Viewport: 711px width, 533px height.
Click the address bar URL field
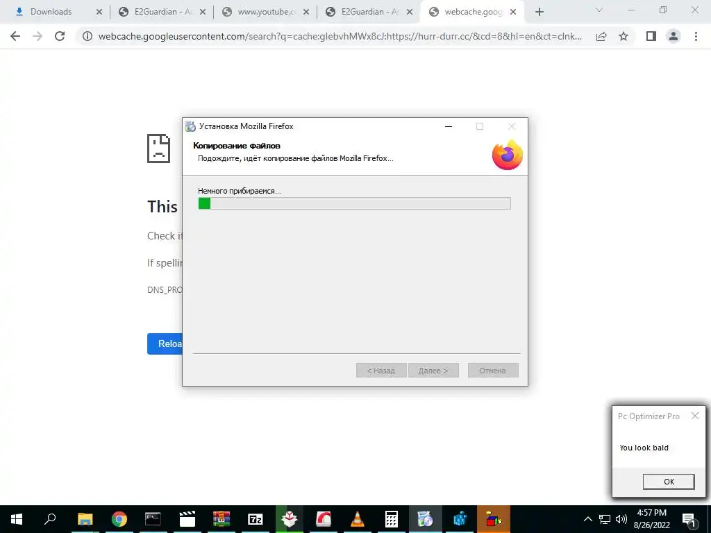[340, 36]
